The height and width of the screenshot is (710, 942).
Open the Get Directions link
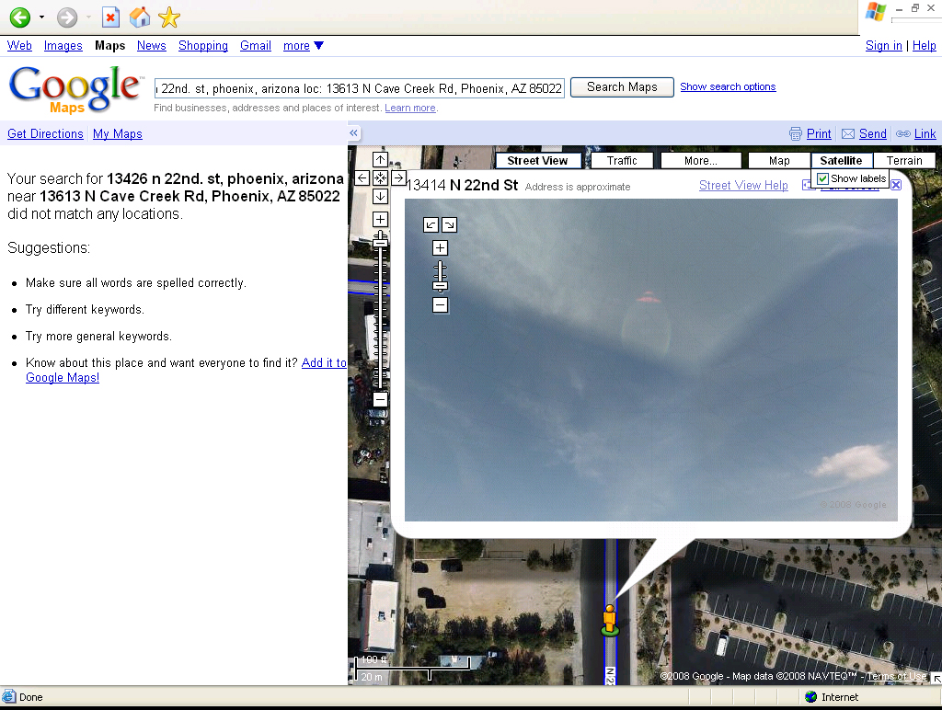coord(45,134)
